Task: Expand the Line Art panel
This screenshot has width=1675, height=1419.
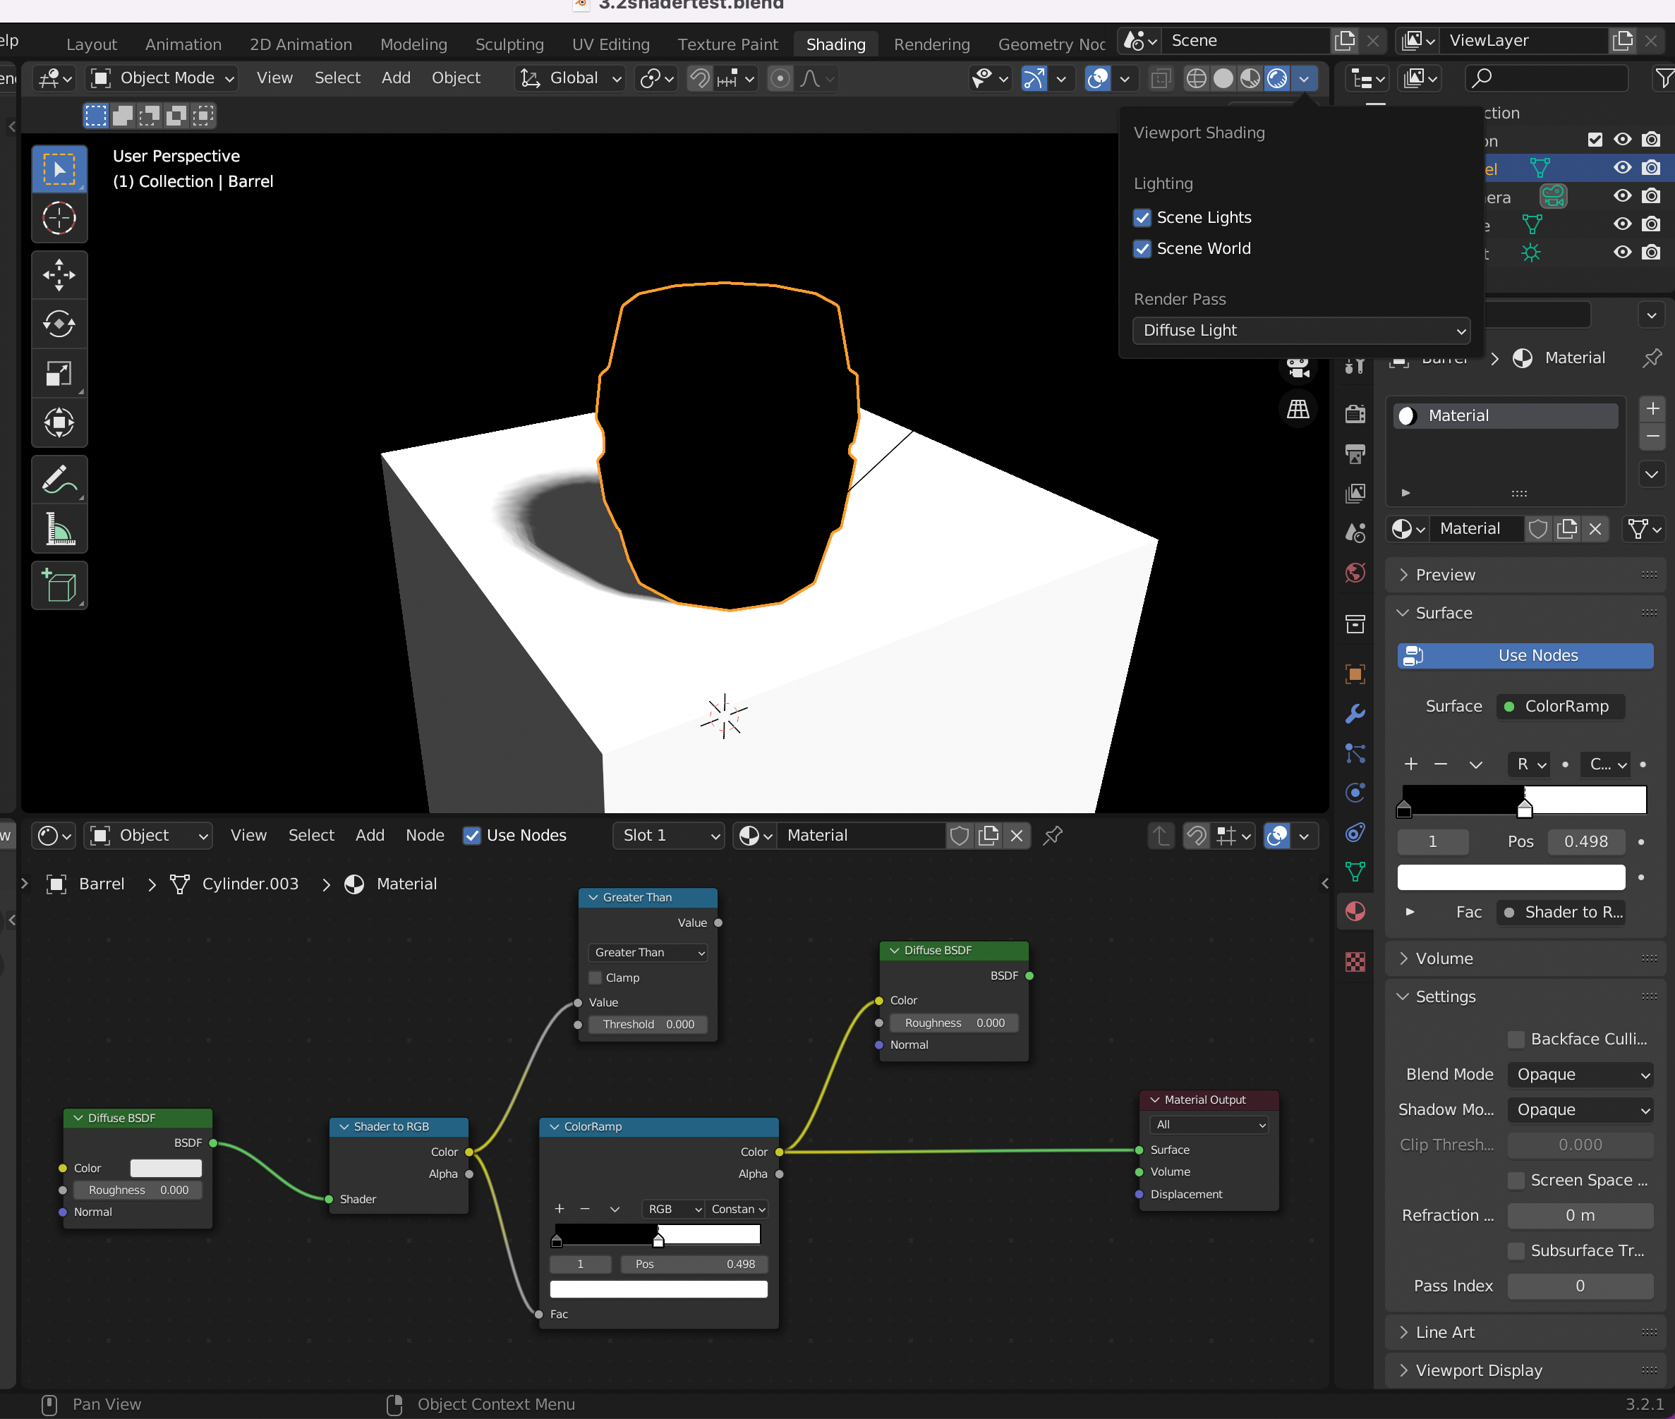Action: tap(1525, 1333)
